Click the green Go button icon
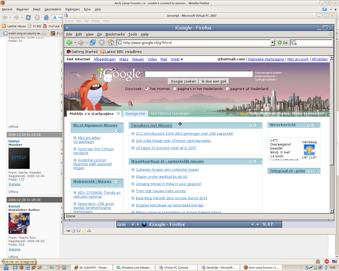The width and height of the screenshot is (339, 271). click(x=280, y=43)
